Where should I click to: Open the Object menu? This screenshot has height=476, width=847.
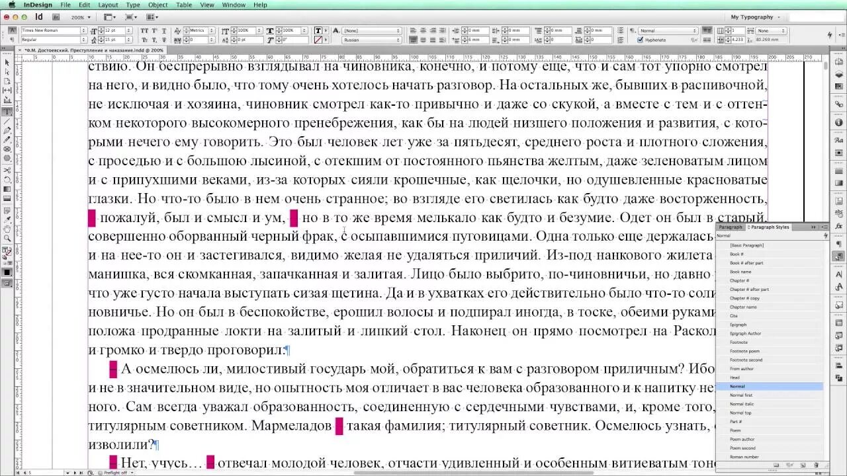coord(157,5)
